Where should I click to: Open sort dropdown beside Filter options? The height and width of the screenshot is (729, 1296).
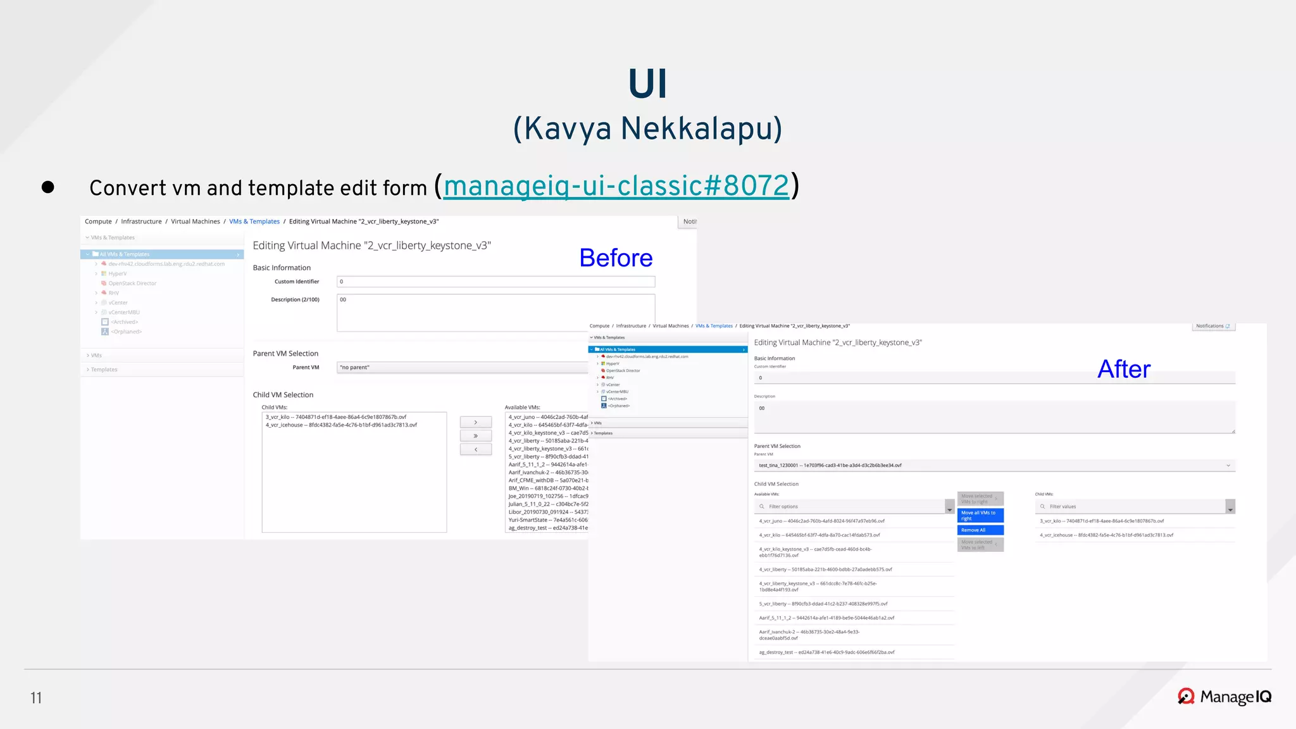click(949, 507)
